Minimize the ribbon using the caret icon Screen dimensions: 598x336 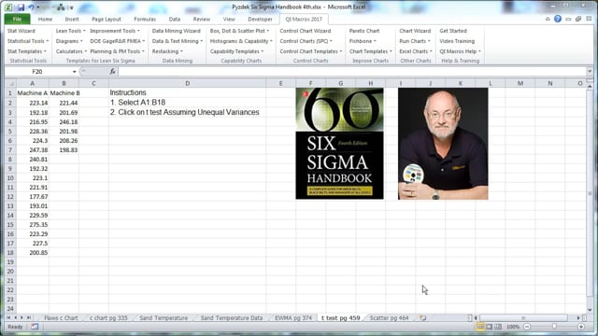tap(548, 19)
